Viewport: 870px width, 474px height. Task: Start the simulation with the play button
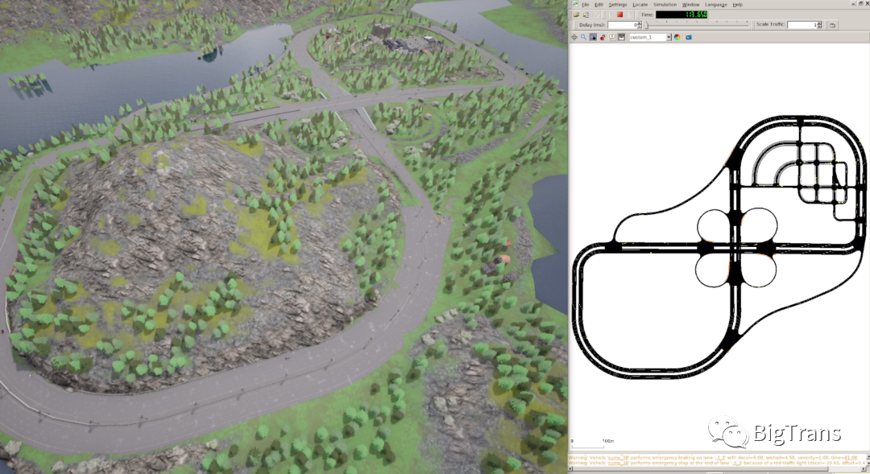click(x=611, y=14)
